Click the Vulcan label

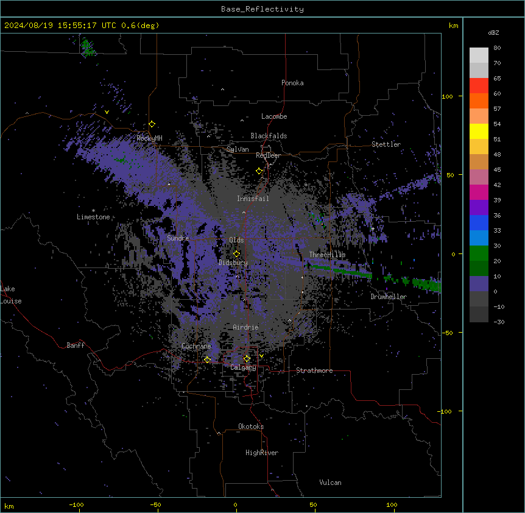click(331, 483)
